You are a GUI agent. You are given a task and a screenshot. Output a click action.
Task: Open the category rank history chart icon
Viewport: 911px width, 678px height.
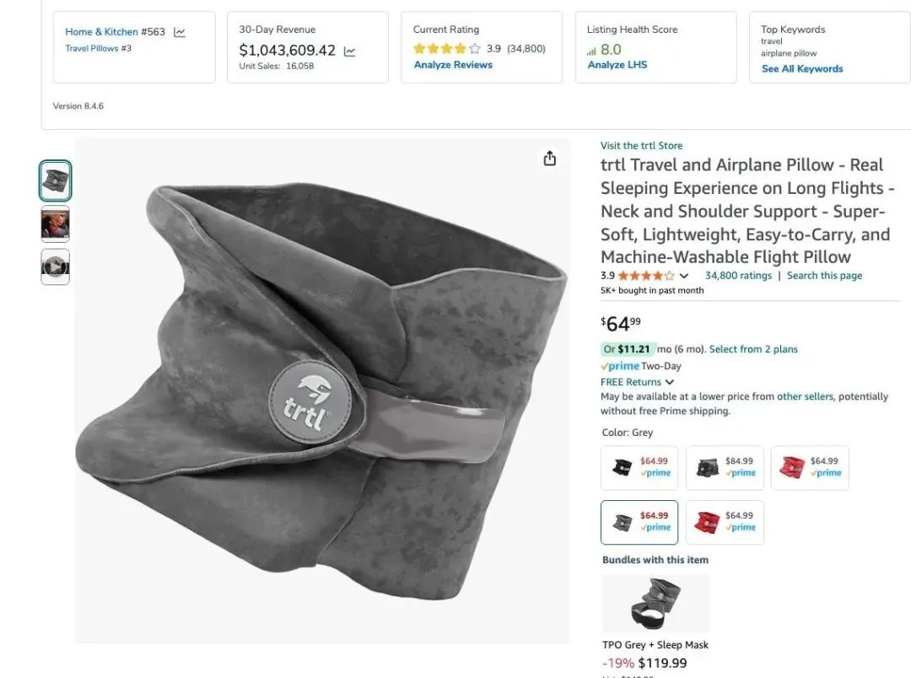coord(180,33)
